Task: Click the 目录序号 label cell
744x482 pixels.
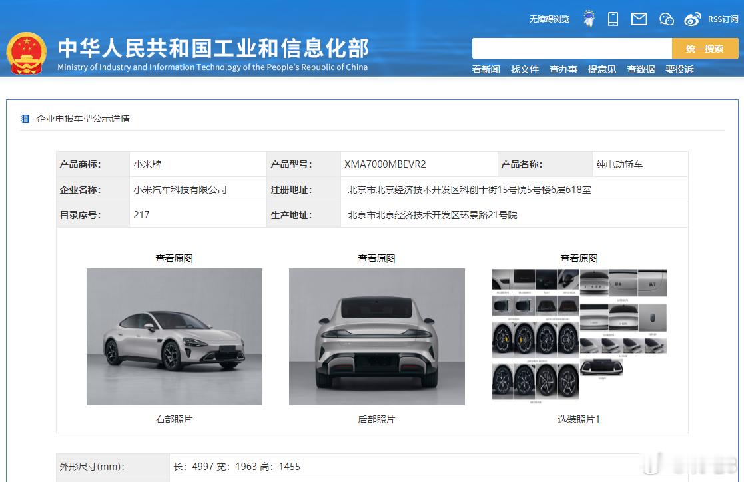Action: click(x=93, y=215)
